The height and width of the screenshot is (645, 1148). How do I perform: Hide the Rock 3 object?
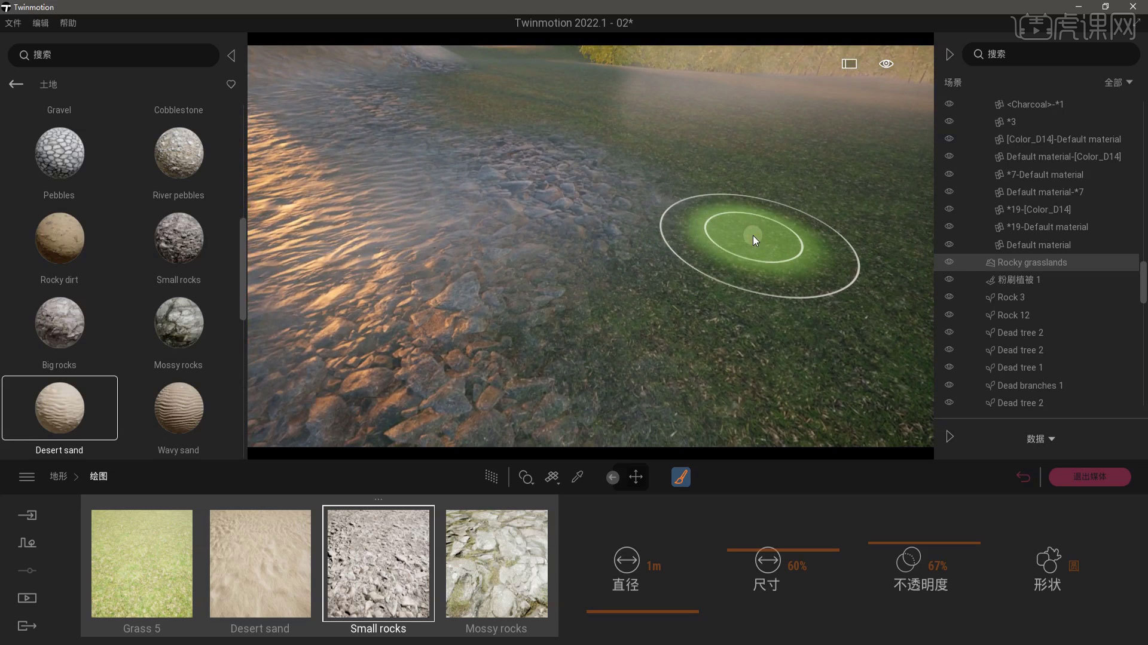tap(949, 297)
